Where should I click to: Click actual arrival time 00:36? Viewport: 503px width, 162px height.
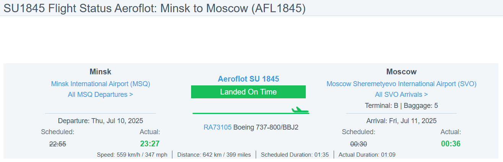pyautogui.click(x=451, y=144)
